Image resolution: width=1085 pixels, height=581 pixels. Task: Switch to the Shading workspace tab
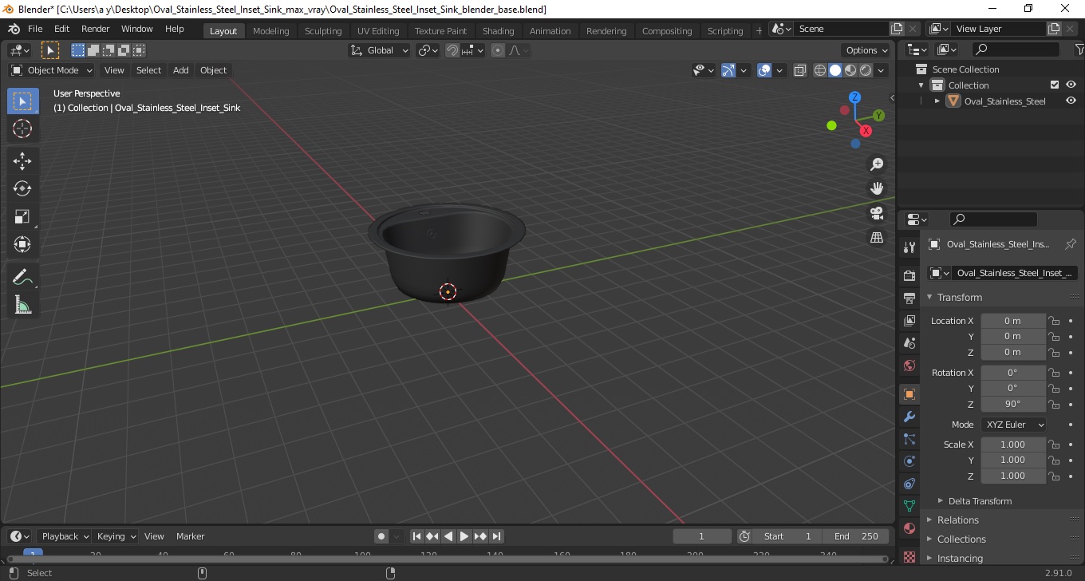point(498,31)
